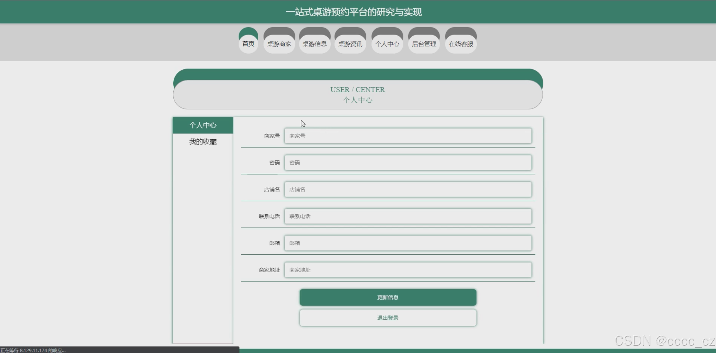Focus the 商家地址 input field
Image resolution: width=716 pixels, height=353 pixels.
coord(408,270)
